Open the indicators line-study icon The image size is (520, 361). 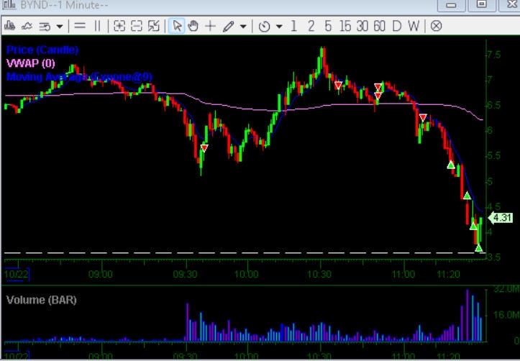[27, 26]
